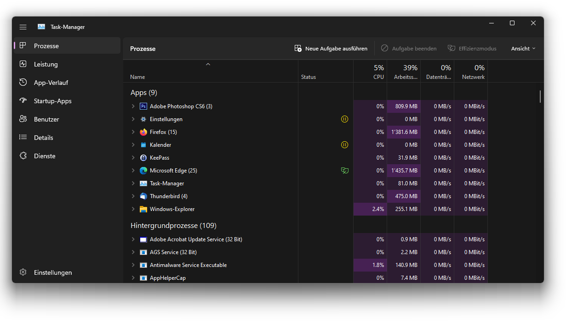Image resolution: width=566 pixels, height=322 pixels.
Task: Sort by the Name column header
Action: pos(211,71)
